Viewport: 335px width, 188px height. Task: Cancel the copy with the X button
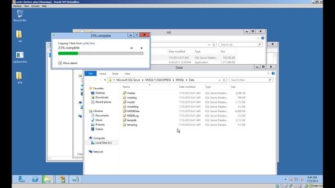pyautogui.click(x=141, y=48)
